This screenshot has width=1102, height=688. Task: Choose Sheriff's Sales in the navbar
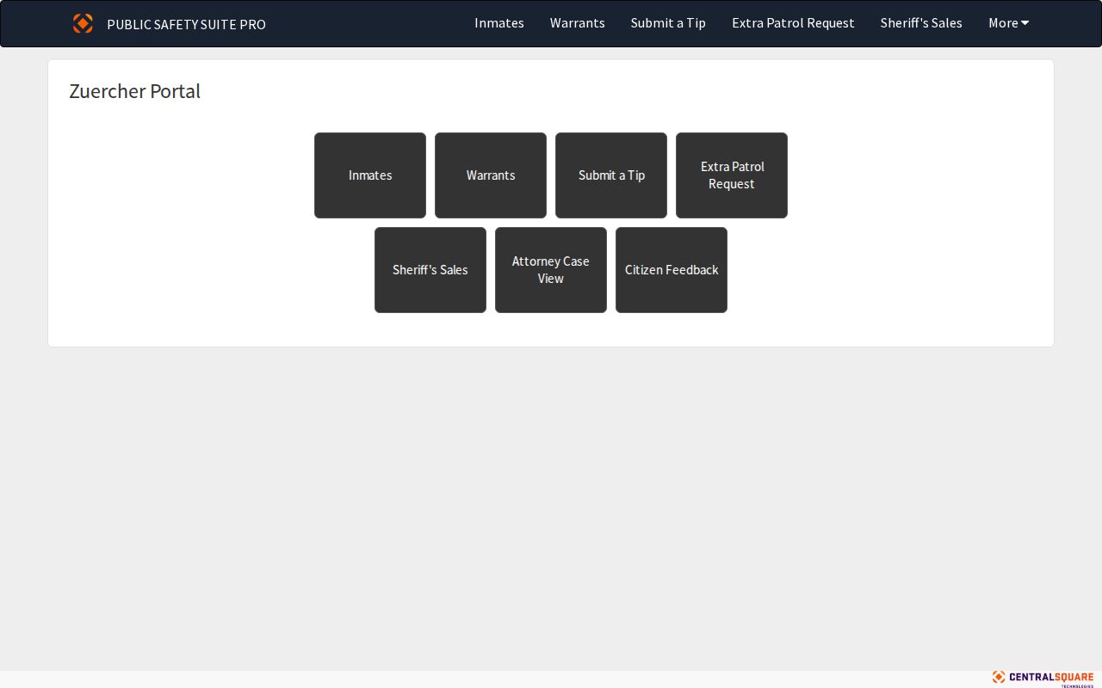pos(921,23)
